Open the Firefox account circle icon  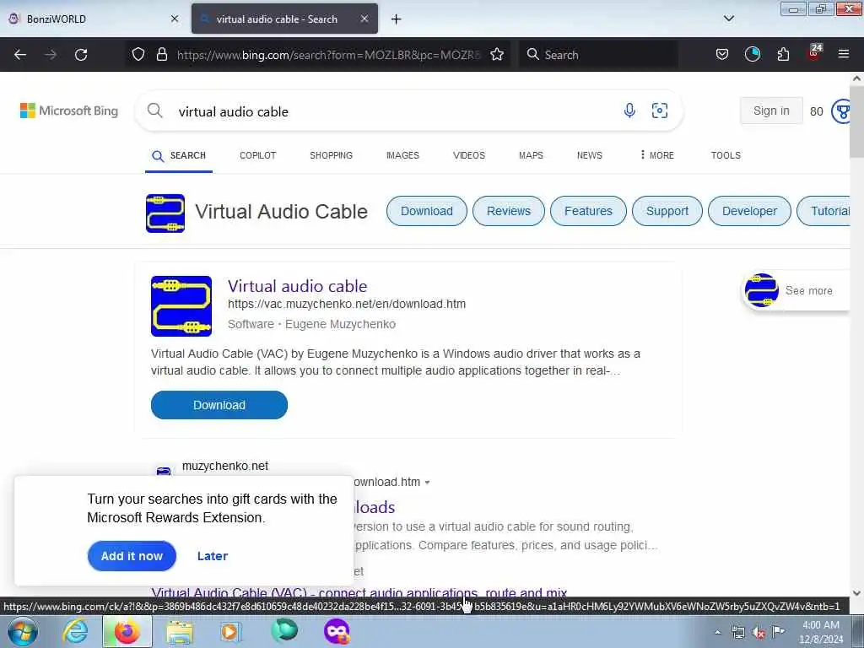click(752, 54)
